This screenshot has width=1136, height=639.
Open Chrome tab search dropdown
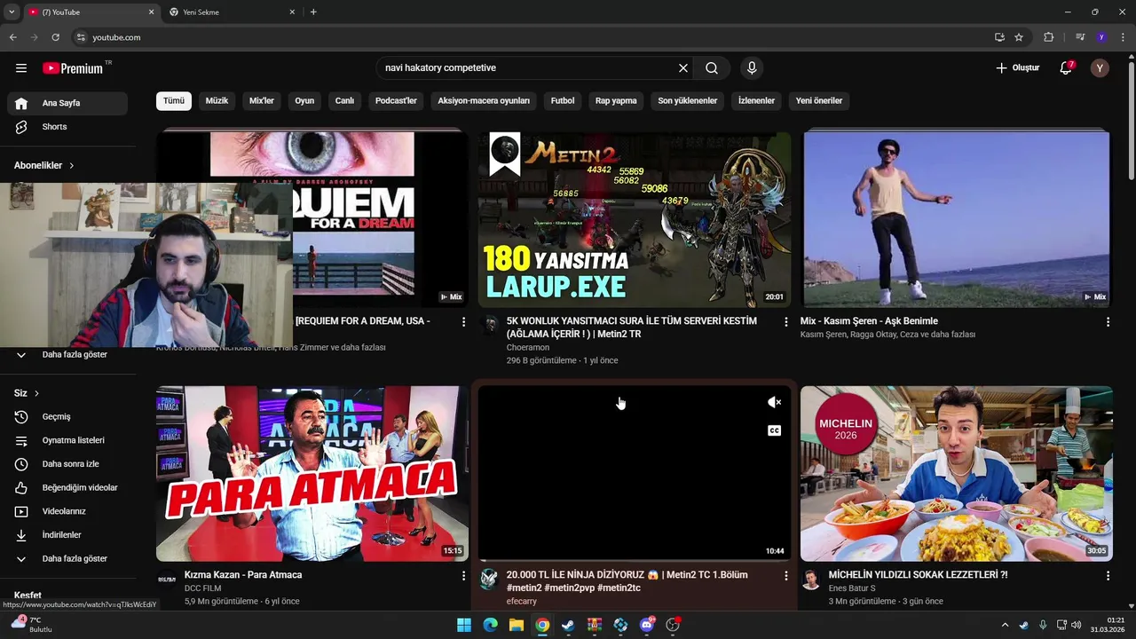12,12
